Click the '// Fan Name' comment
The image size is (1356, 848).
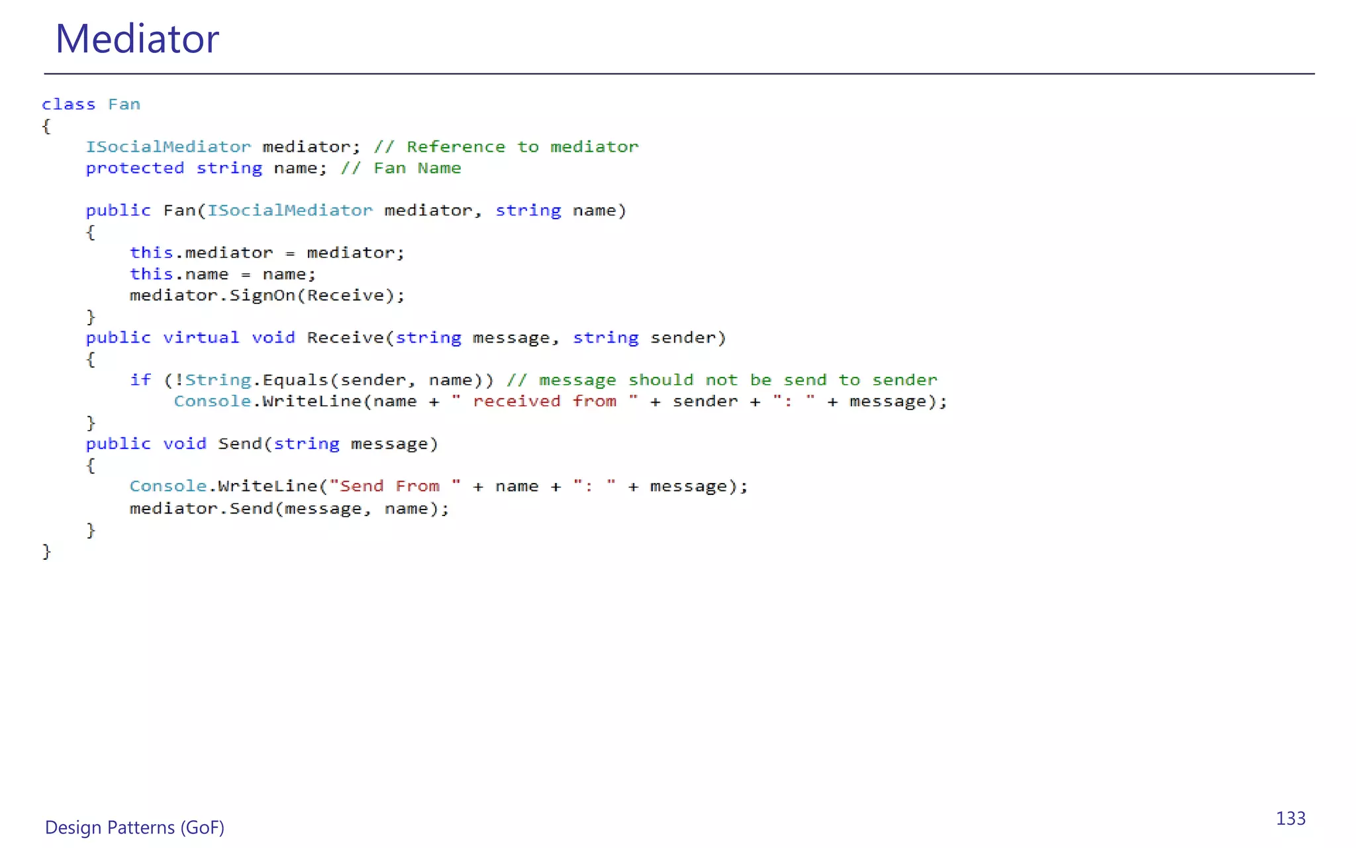401,168
